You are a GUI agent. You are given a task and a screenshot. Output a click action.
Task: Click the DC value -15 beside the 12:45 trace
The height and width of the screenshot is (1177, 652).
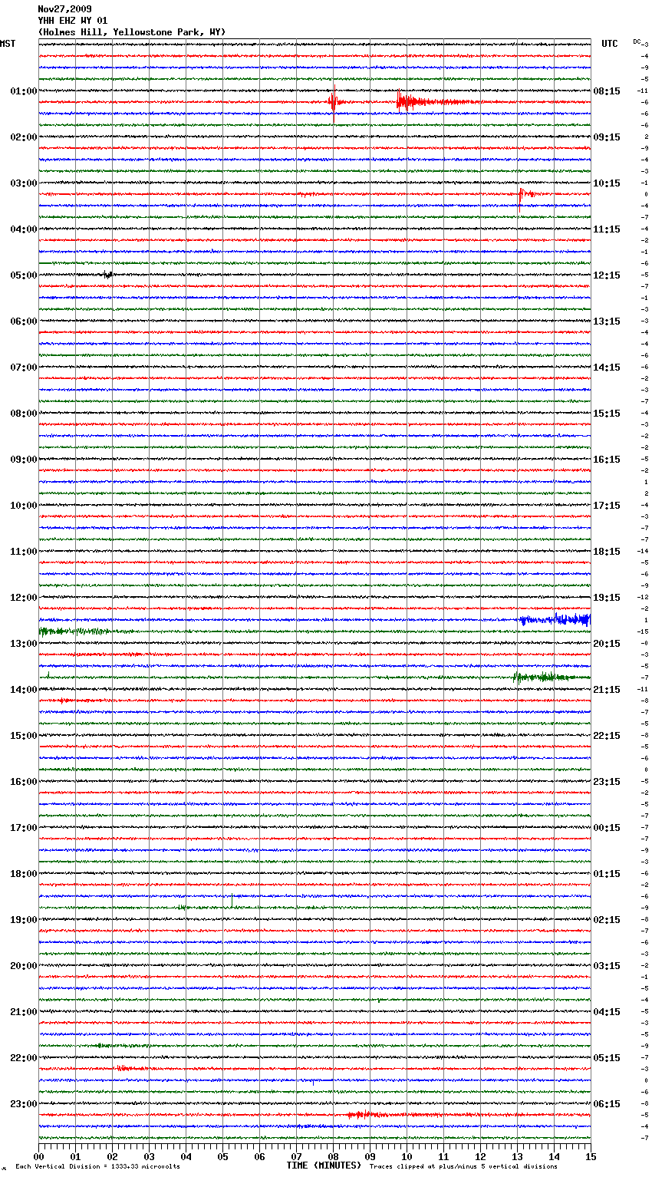(643, 631)
